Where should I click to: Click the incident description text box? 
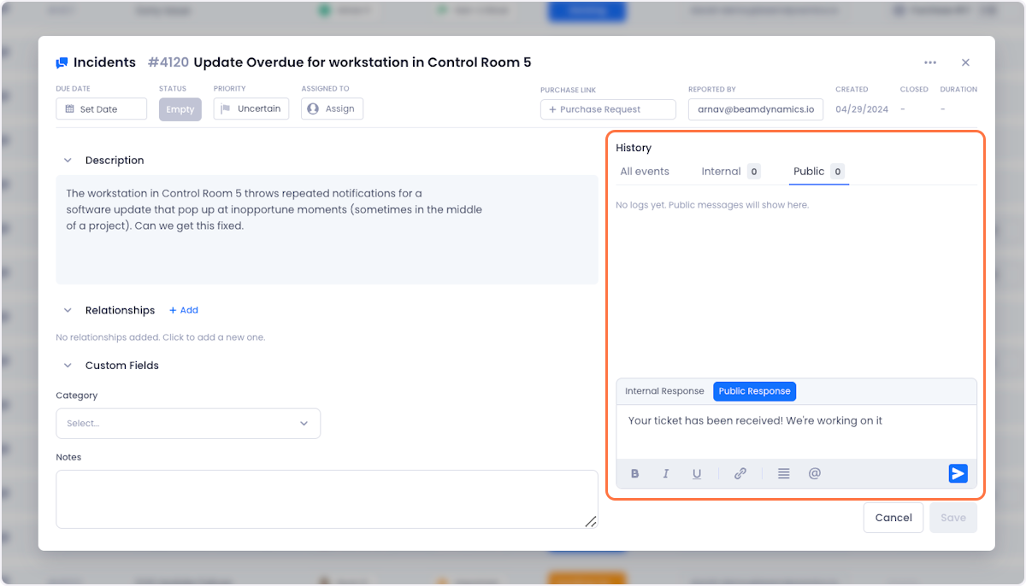[327, 230]
